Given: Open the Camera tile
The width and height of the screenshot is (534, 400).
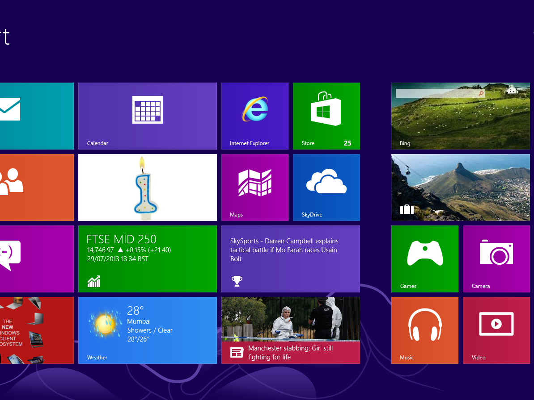Looking at the screenshot, I should (496, 258).
